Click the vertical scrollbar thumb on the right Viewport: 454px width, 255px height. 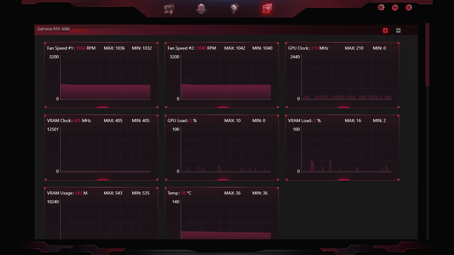[428, 54]
